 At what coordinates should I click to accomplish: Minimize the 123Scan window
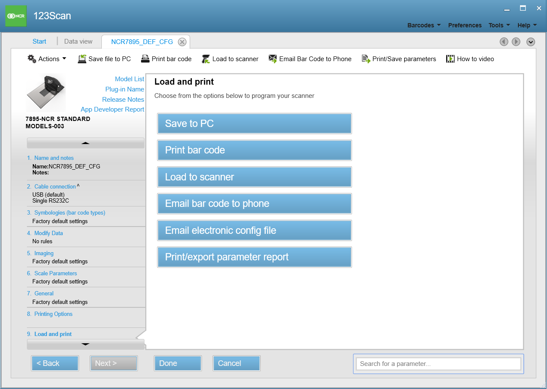pos(507,9)
